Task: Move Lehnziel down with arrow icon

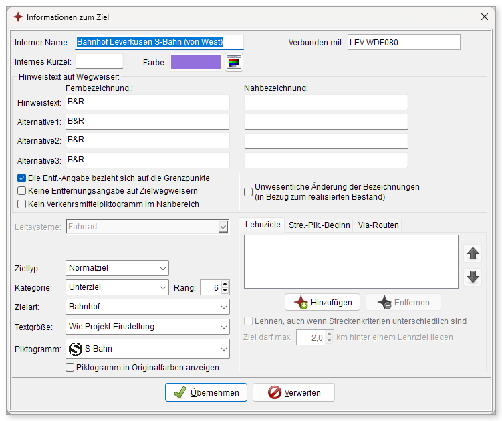Action: 473,277
